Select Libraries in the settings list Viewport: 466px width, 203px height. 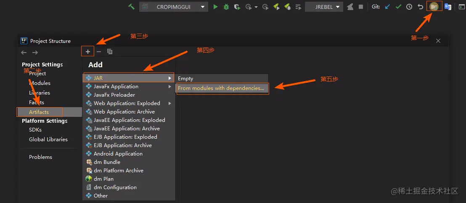click(40, 93)
